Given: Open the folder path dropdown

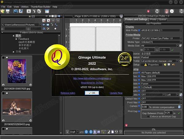Looking at the screenshot, I should coord(40,25).
